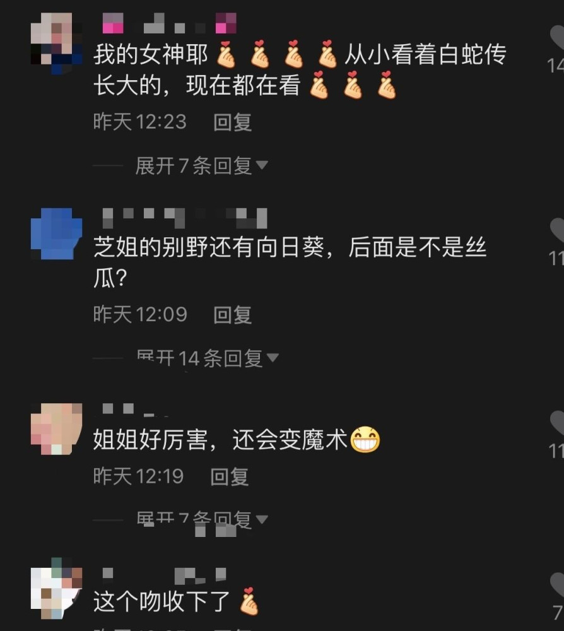Like the 白蛇传 goddess comment
The width and height of the screenshot is (564, 631).
(x=557, y=37)
